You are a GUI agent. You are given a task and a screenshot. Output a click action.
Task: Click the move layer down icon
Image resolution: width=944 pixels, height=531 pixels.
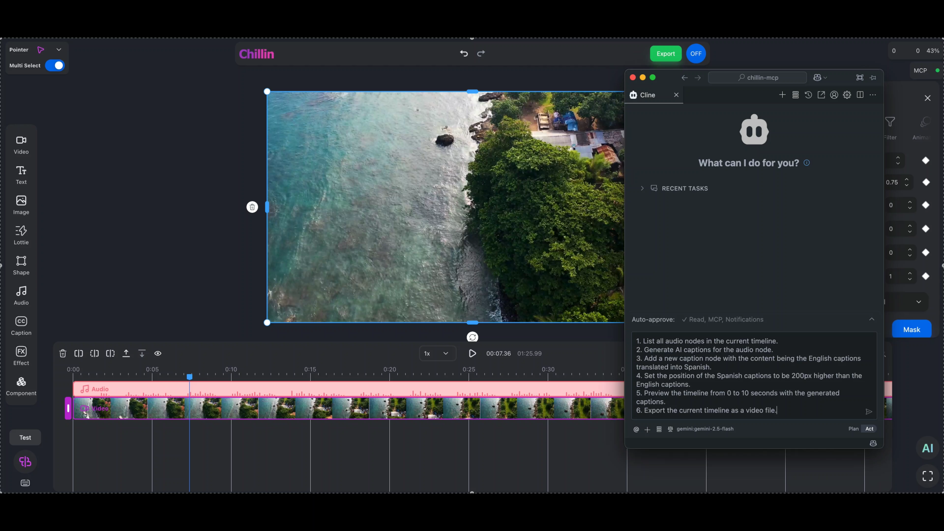tap(142, 354)
